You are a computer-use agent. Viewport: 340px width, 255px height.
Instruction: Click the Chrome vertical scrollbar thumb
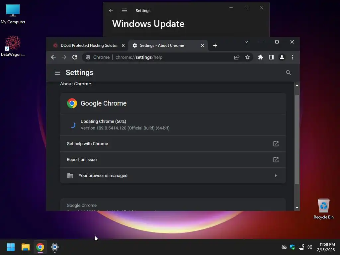(x=297, y=140)
